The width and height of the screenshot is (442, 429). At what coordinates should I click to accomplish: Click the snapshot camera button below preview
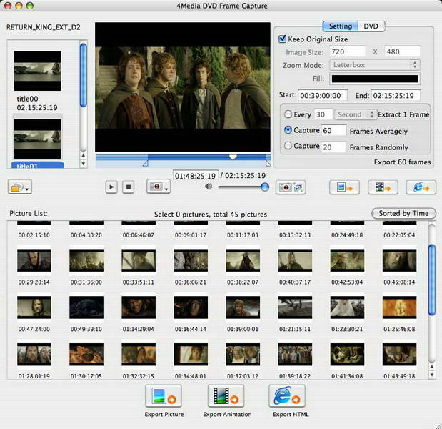coord(157,187)
